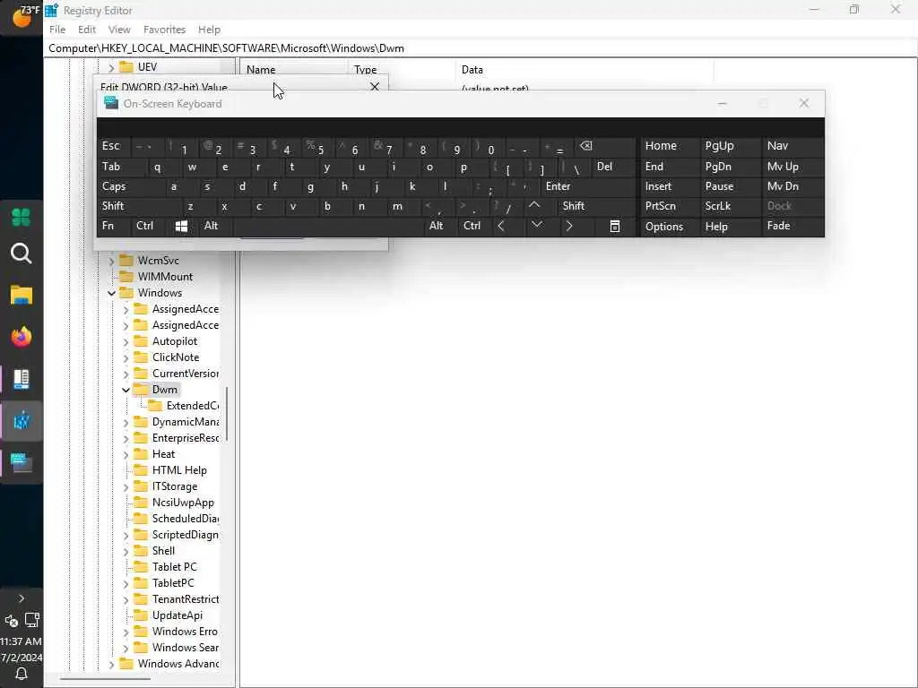The height and width of the screenshot is (688, 918).
Task: Click the On-Screen Keyboard title icon
Action: [111, 103]
